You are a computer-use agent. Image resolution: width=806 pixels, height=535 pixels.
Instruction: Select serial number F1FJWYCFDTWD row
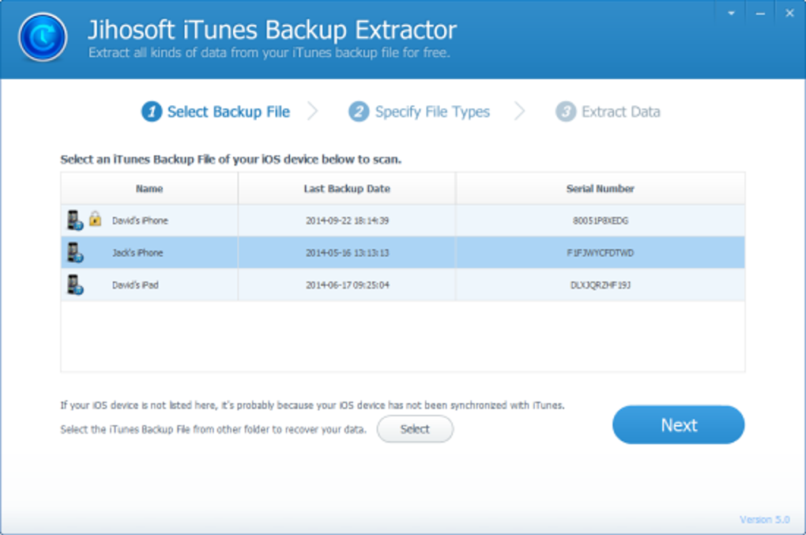(600, 253)
